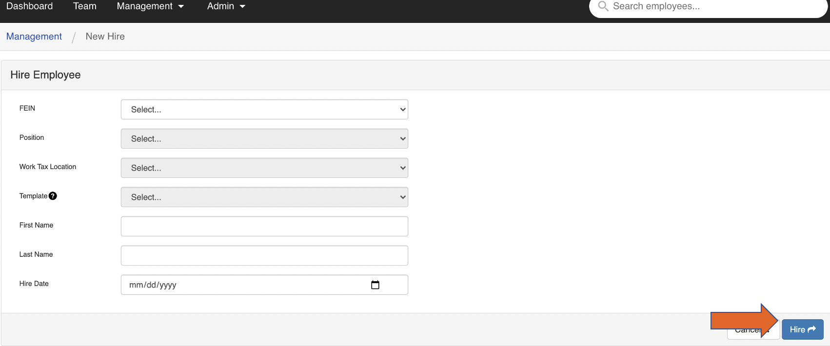Go to the Team page
This screenshot has width=830, height=346.
click(x=85, y=6)
